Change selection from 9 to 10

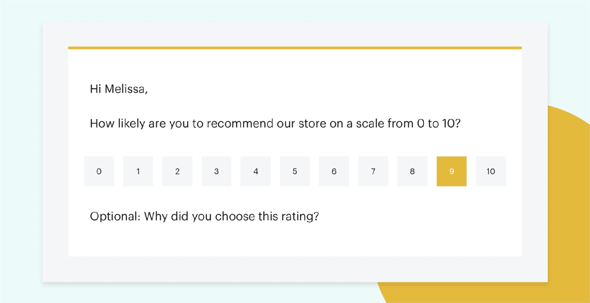click(491, 171)
